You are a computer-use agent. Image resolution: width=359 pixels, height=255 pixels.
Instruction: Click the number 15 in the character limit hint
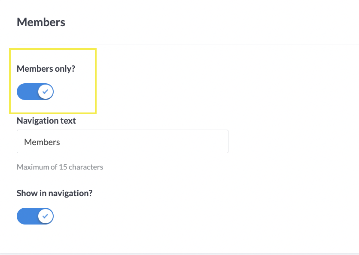pos(63,167)
